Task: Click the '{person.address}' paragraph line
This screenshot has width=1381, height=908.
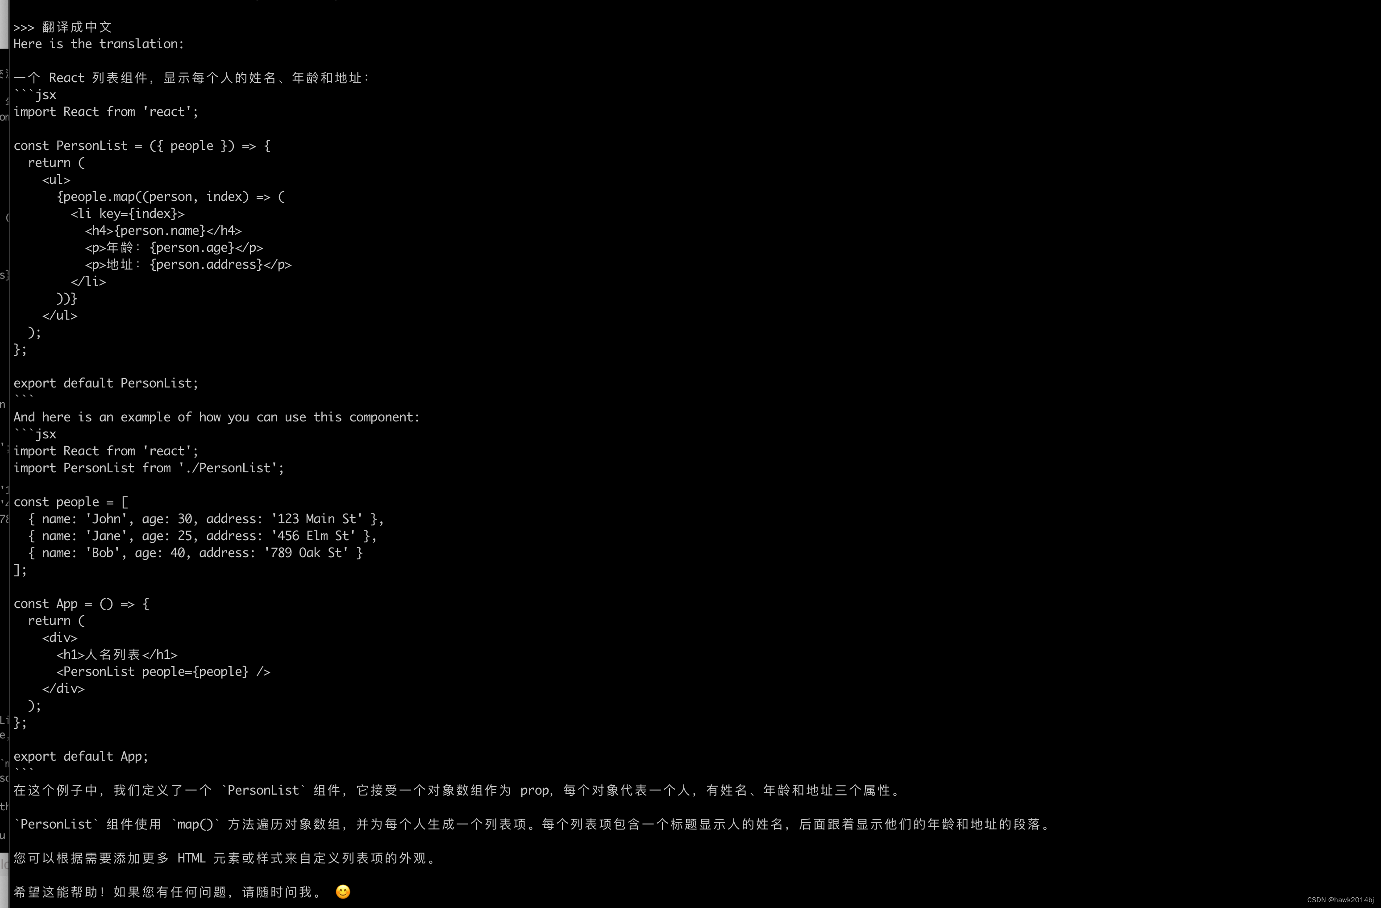Action: click(x=188, y=265)
